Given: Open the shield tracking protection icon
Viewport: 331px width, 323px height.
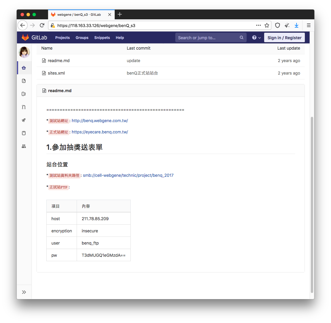Looking at the screenshot, I should 278,25.
